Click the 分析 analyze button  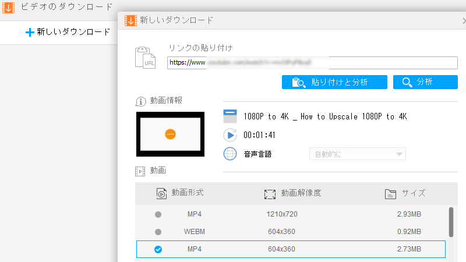tap(425, 82)
